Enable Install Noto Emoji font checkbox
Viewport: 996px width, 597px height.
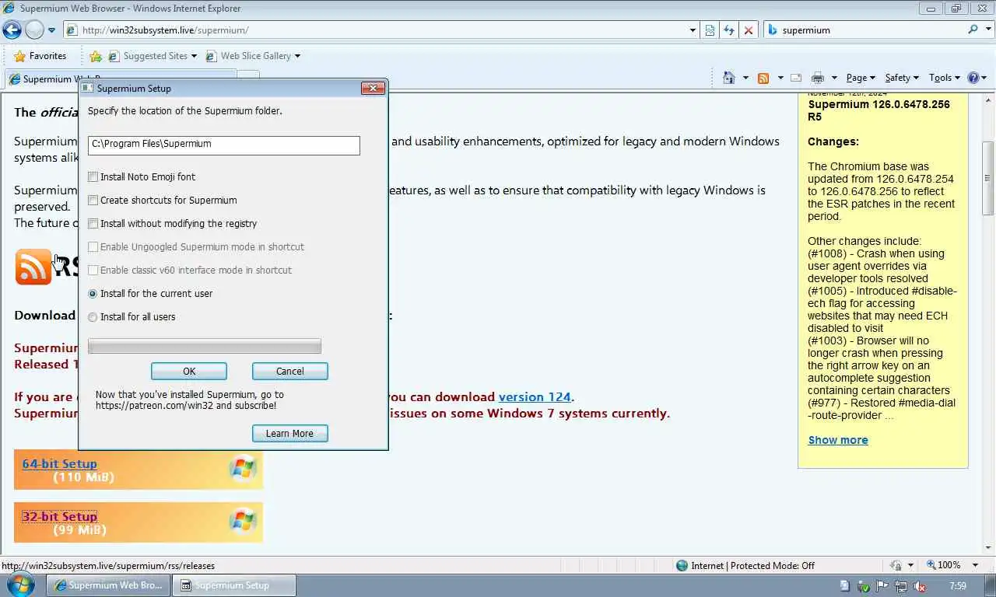(93, 177)
